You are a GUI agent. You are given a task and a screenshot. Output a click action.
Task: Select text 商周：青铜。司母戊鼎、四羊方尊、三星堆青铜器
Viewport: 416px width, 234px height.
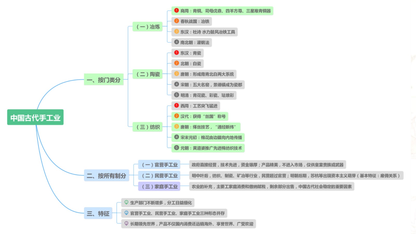225,11
